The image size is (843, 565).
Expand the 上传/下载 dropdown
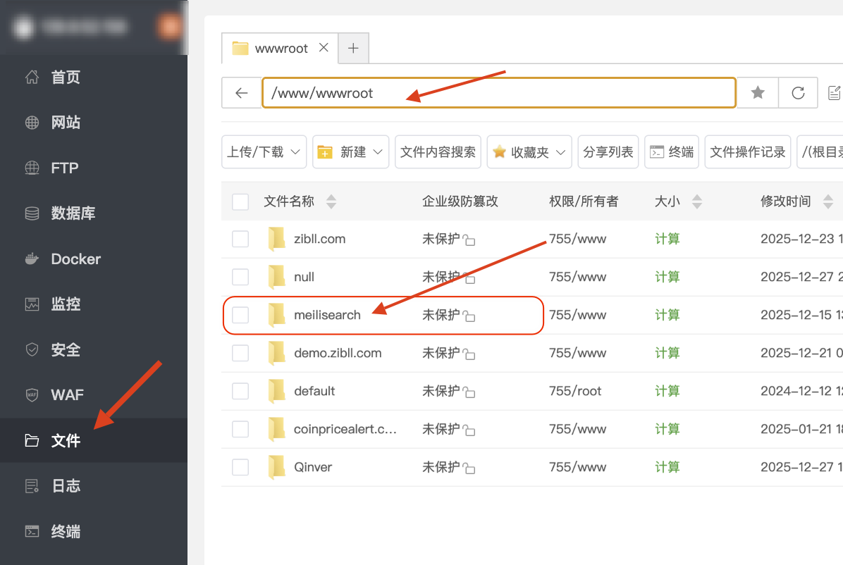(264, 151)
